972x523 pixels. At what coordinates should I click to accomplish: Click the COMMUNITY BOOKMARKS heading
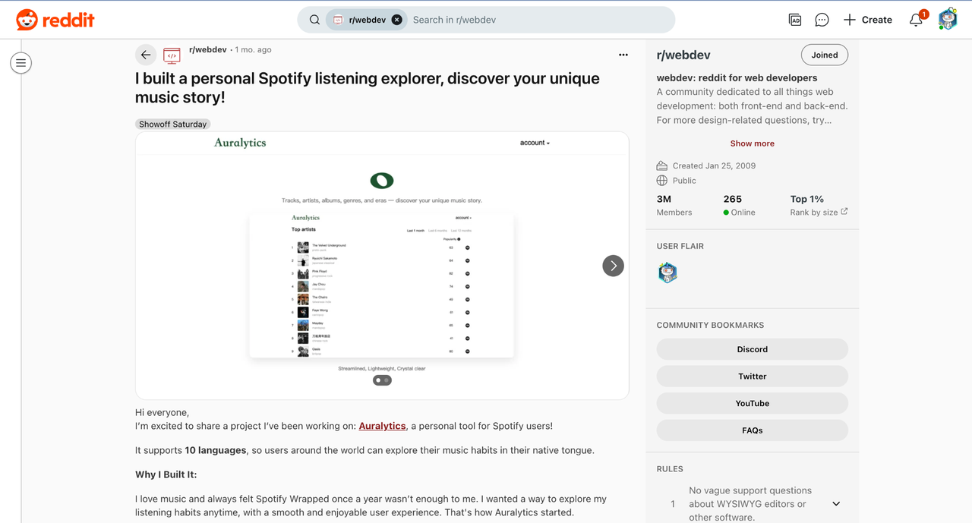(710, 325)
